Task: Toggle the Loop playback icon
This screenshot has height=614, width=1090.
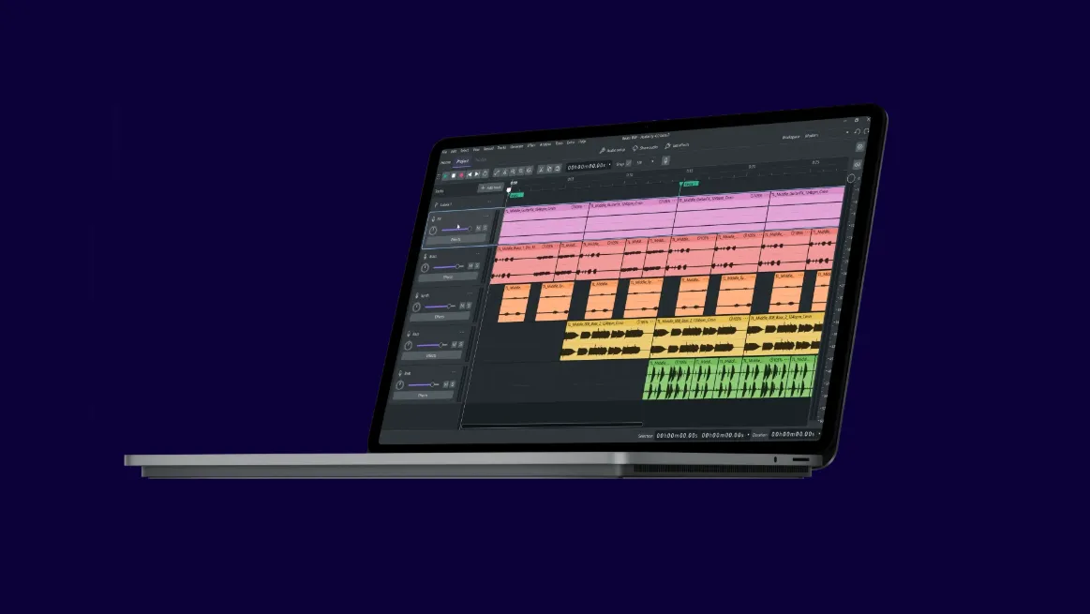Action: click(485, 173)
